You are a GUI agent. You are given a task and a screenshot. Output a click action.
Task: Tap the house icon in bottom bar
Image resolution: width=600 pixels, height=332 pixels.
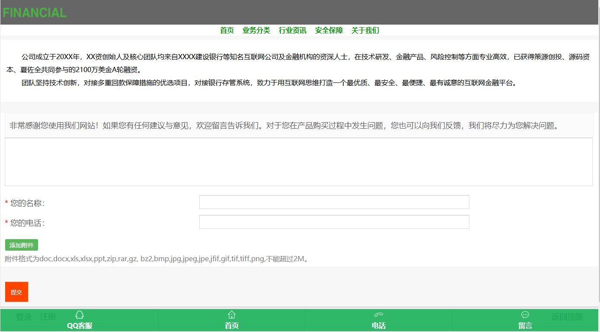(232, 315)
